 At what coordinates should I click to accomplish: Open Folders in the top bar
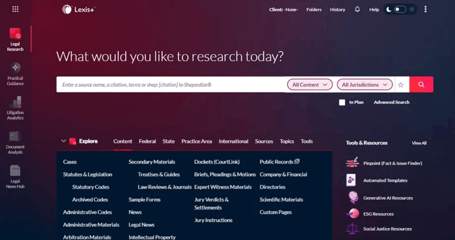pyautogui.click(x=314, y=10)
